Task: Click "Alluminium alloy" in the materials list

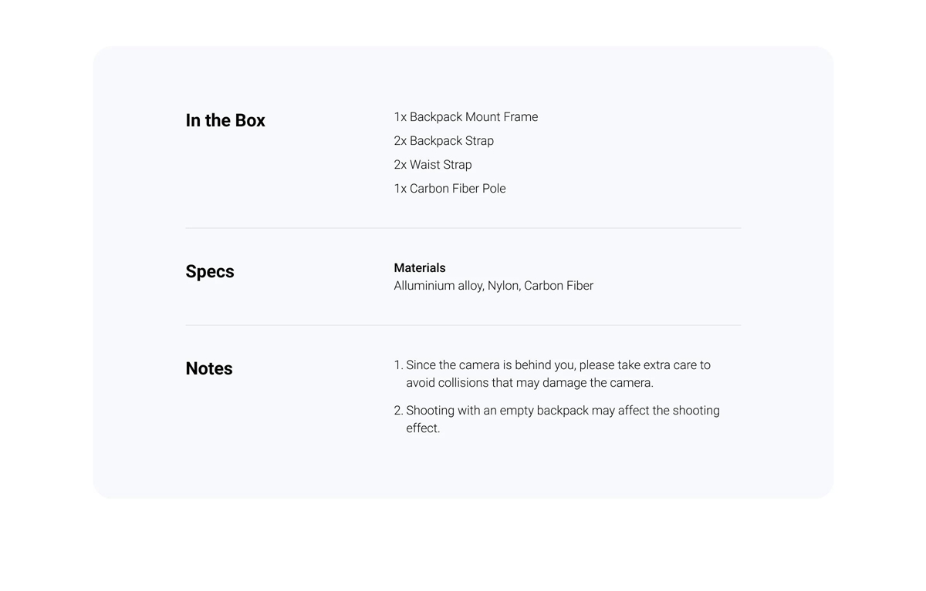Action: (x=438, y=286)
